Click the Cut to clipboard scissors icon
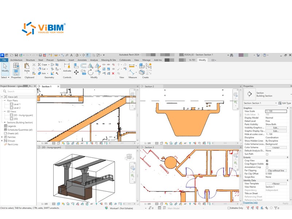This screenshot has width=292, height=219. pyautogui.click(x=34, y=65)
